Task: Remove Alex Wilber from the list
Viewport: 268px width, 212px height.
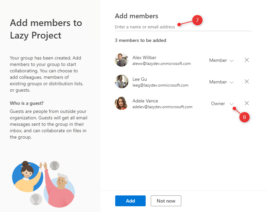Action: click(x=247, y=60)
